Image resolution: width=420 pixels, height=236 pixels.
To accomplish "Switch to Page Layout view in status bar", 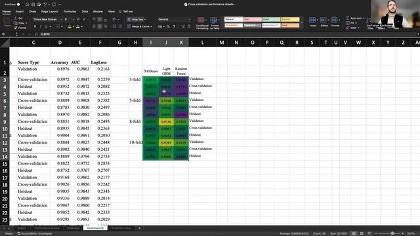I will [362, 233].
